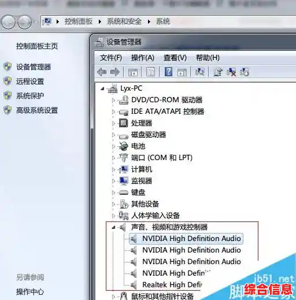Viewport: 296px width, 300px height.
Task: Expand the IDE ATA/ATAPI 控制器 node
Action: click(x=113, y=112)
